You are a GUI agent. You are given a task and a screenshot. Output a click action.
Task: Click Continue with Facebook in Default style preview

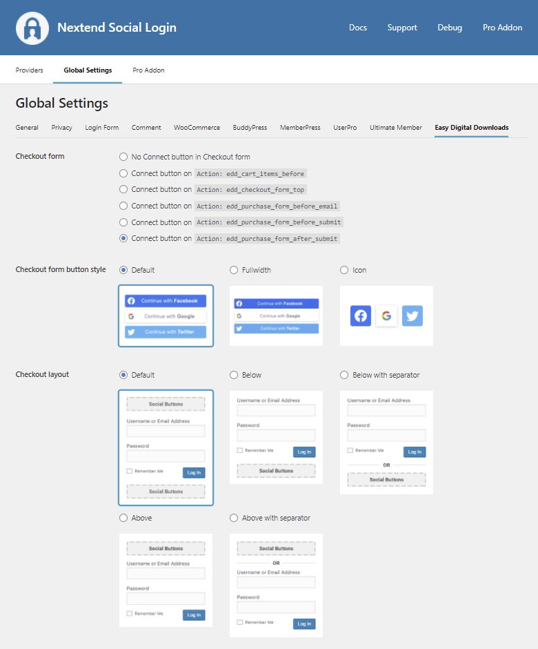point(166,301)
